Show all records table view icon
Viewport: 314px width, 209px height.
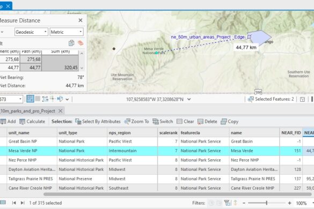3,203
